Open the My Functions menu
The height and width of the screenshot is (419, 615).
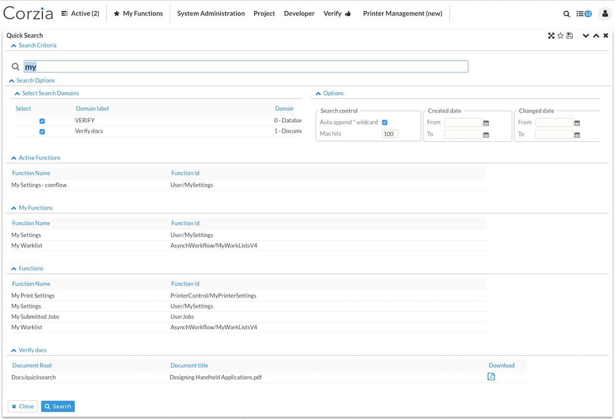138,13
